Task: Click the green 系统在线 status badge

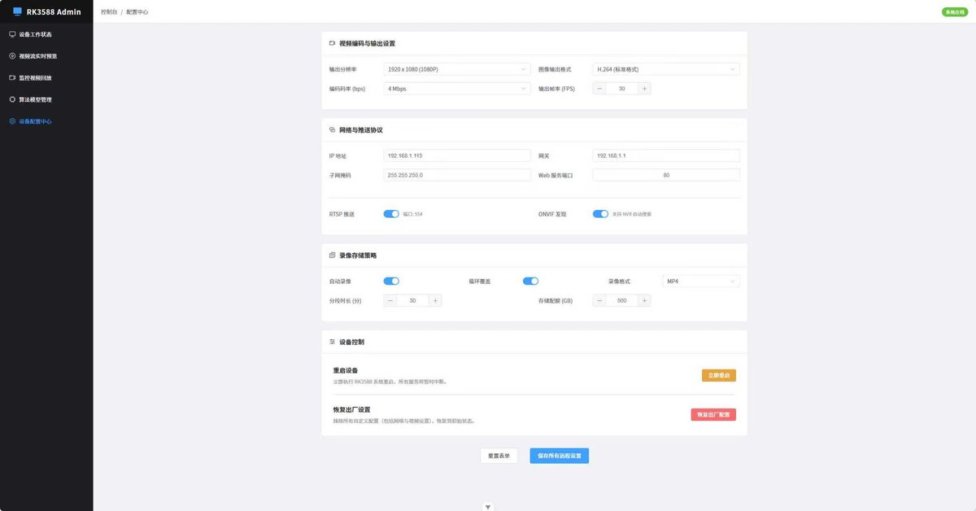Action: coord(955,12)
